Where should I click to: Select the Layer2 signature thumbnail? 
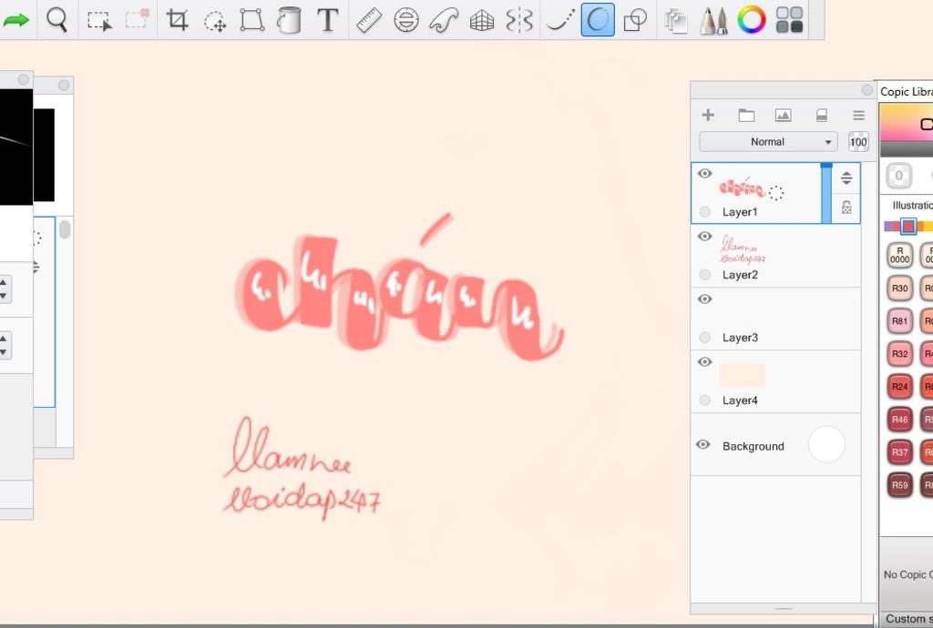(x=742, y=249)
